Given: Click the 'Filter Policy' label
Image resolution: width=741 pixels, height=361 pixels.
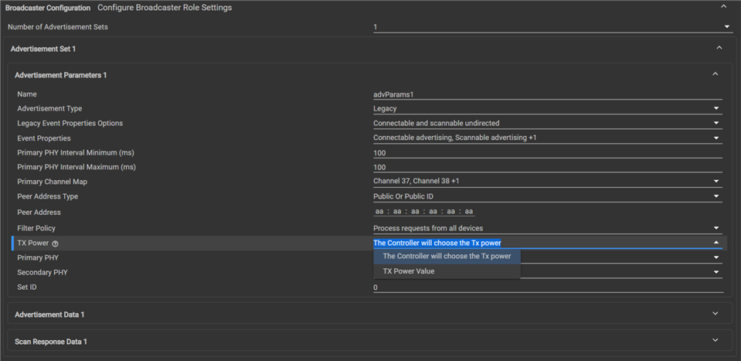Looking at the screenshot, I should tap(36, 228).
